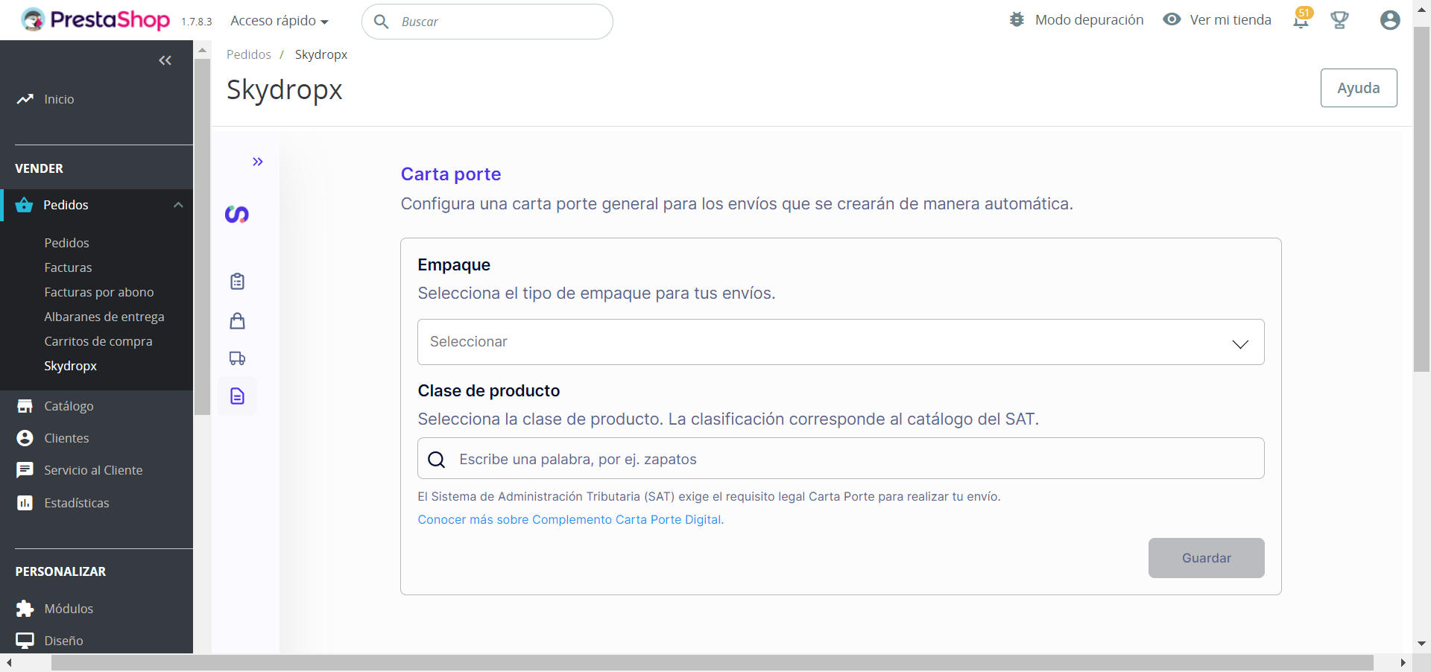Click the search icon in Clase de producto field
Image resolution: width=1431 pixels, height=672 pixels.
[x=437, y=460]
